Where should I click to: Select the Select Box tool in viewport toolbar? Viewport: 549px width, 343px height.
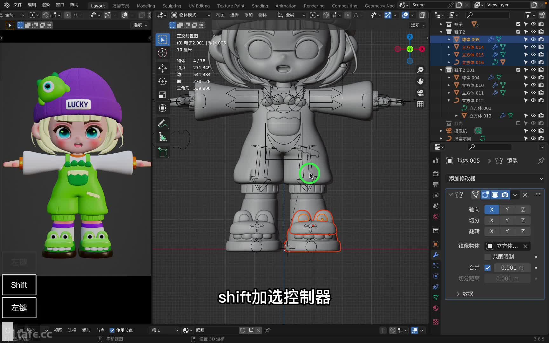[162, 40]
